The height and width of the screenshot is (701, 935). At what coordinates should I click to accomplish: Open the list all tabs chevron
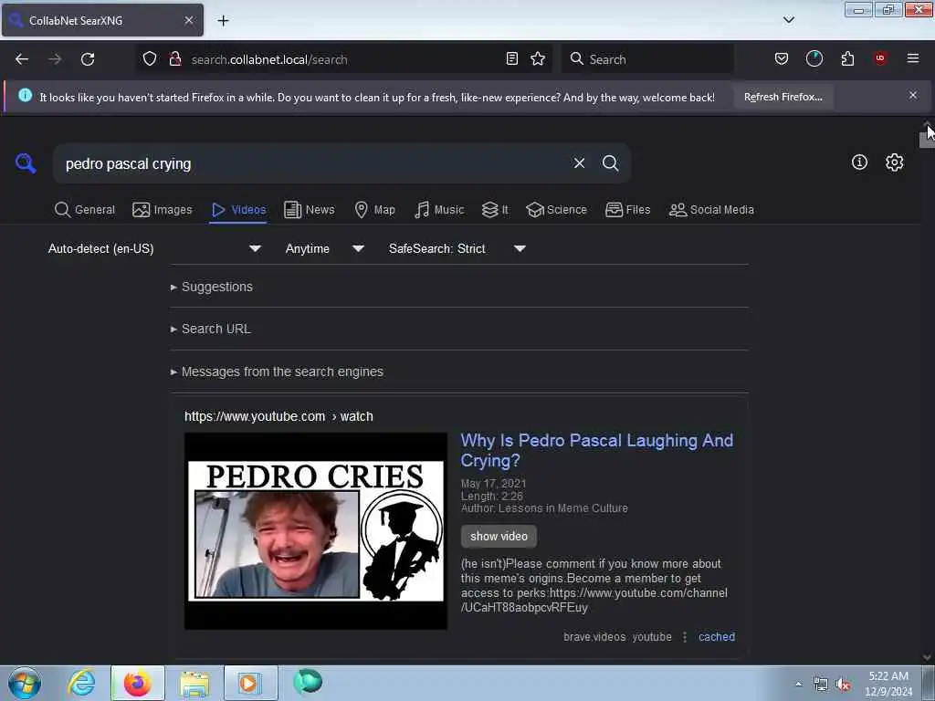pyautogui.click(x=789, y=20)
